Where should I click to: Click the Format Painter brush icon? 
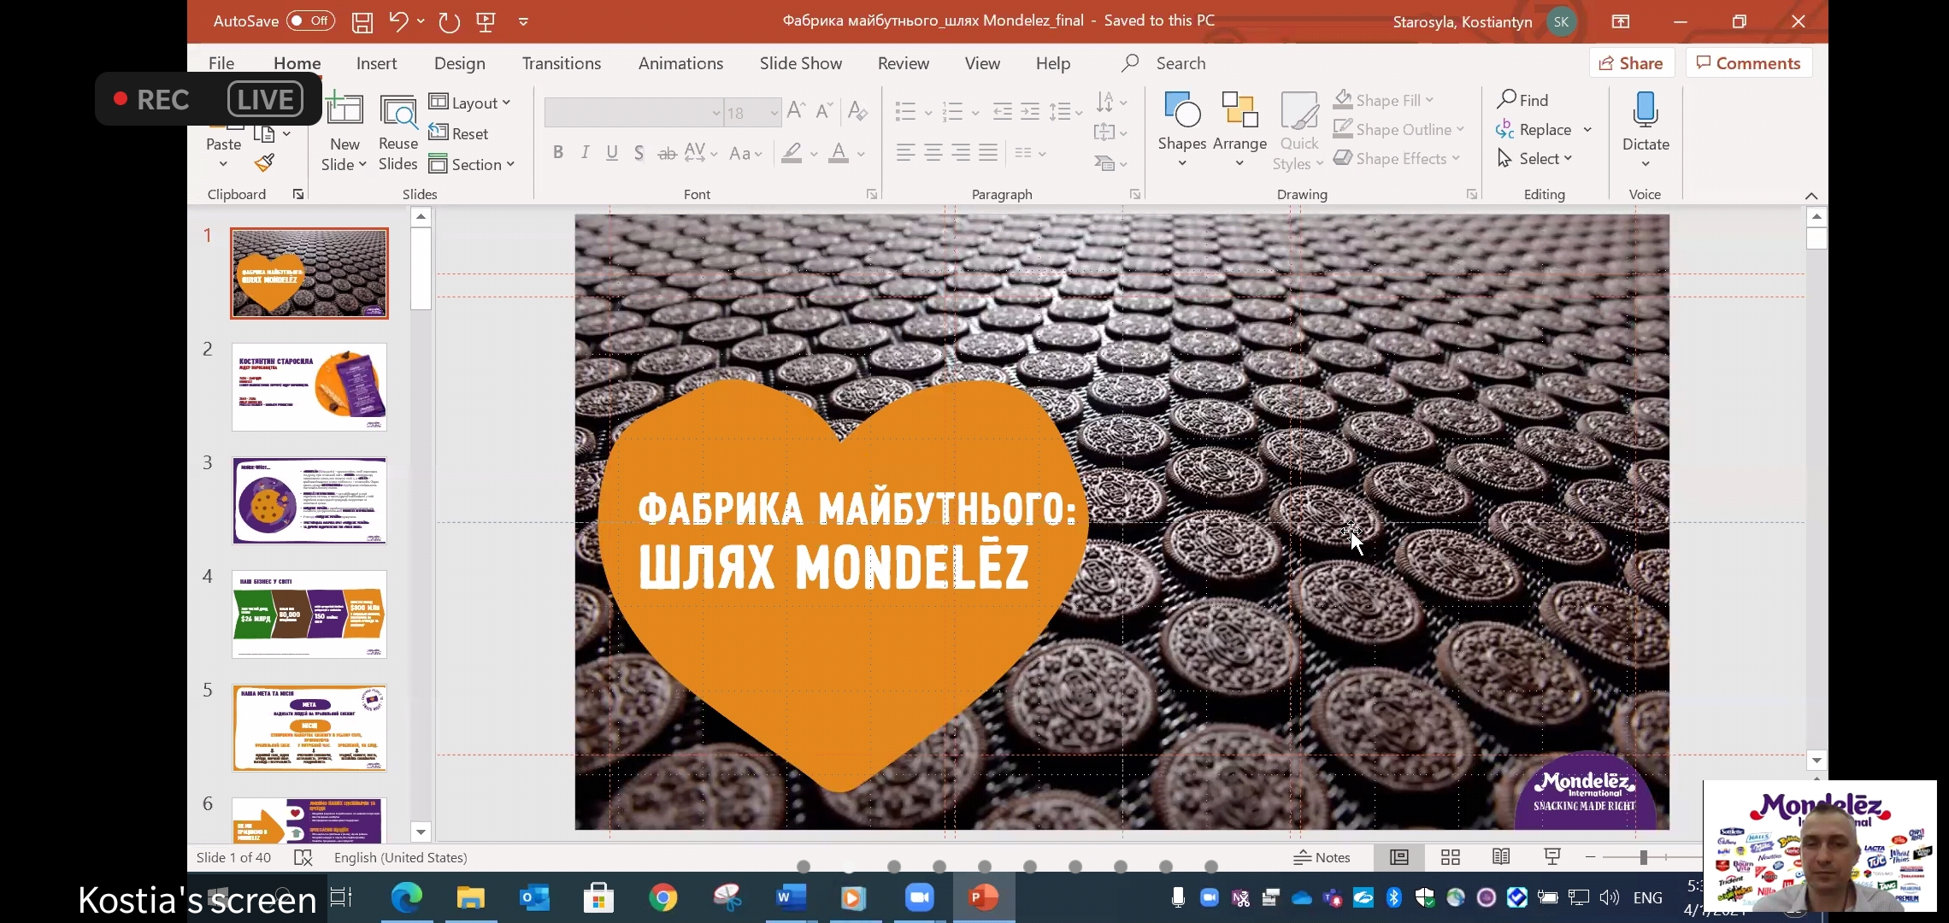pos(265,162)
